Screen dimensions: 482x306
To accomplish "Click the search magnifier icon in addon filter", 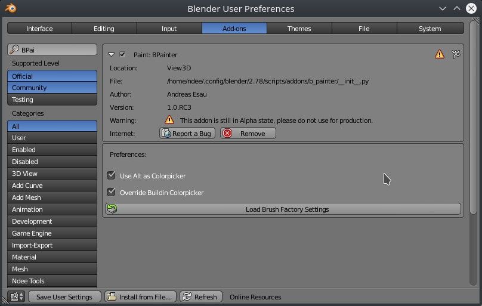I will (x=14, y=50).
